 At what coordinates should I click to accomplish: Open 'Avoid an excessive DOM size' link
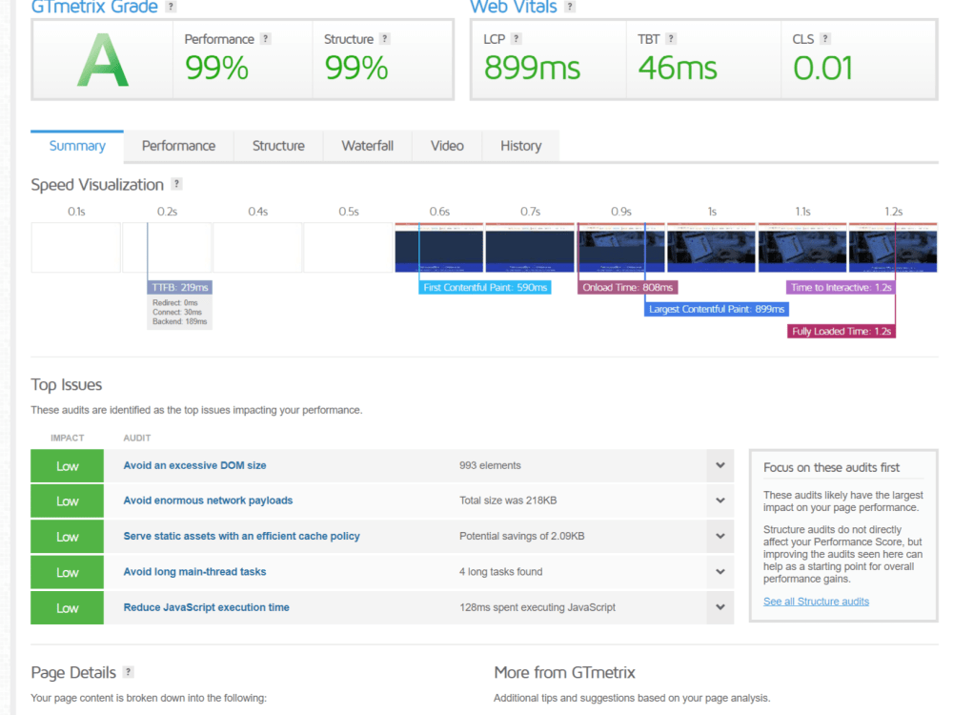coord(194,466)
